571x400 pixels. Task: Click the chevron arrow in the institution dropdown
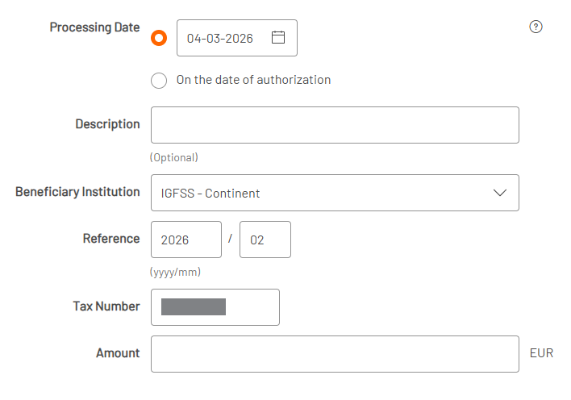click(499, 193)
